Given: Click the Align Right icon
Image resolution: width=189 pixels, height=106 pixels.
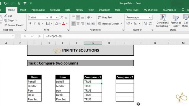Looking at the screenshot, I should coord(82,24).
